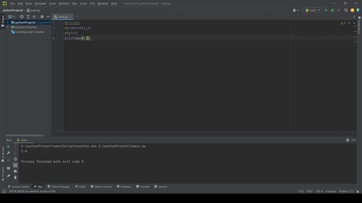Viewport: 362px width, 203px height.
Task: Click the disabled stop button in top toolbar
Action: pos(338,10)
